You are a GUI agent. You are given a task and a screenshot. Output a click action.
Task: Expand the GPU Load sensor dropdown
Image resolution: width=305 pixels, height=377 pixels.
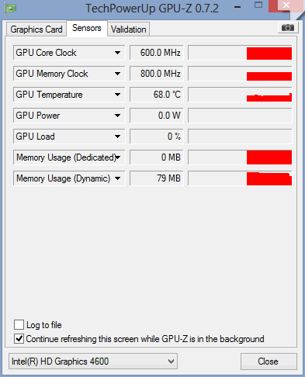pos(117,137)
